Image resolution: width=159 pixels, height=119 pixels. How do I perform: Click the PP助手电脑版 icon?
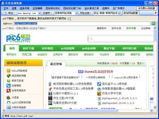(x=8, y=107)
